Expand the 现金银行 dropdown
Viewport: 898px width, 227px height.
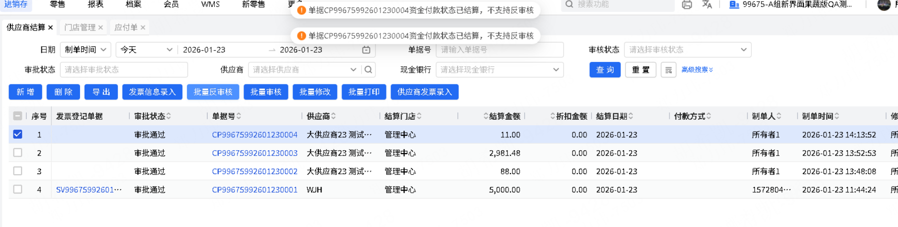pyautogui.click(x=499, y=70)
